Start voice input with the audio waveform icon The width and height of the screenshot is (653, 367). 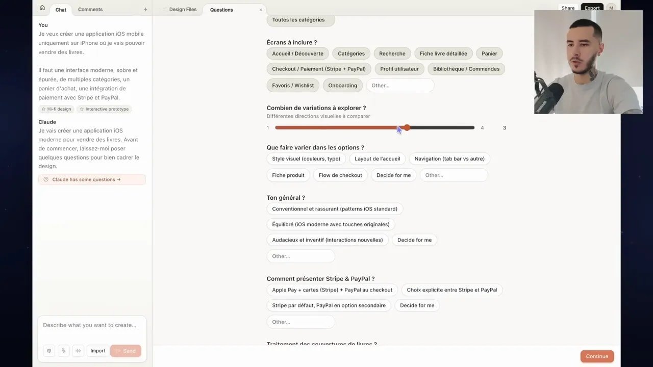pyautogui.click(x=78, y=351)
